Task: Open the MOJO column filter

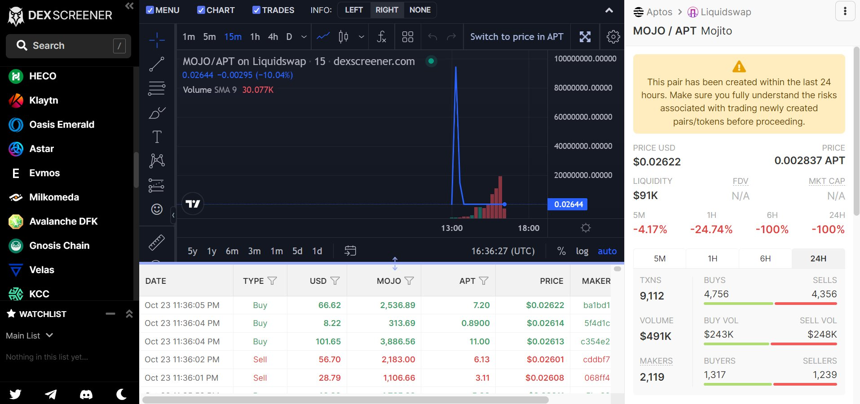Action: 409,281
